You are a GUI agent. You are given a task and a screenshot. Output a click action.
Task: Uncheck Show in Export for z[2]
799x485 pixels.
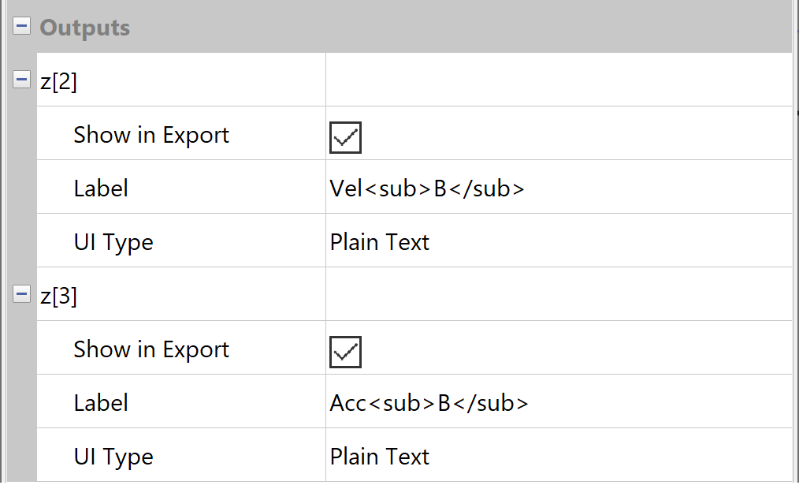pos(345,137)
